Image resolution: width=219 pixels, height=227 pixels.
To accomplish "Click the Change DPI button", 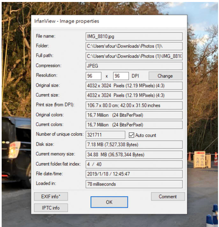I will (x=165, y=76).
